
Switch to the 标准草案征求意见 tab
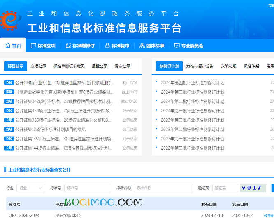click(69, 66)
